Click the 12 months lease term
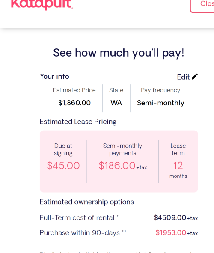This screenshot has height=253, width=214. tap(178, 170)
